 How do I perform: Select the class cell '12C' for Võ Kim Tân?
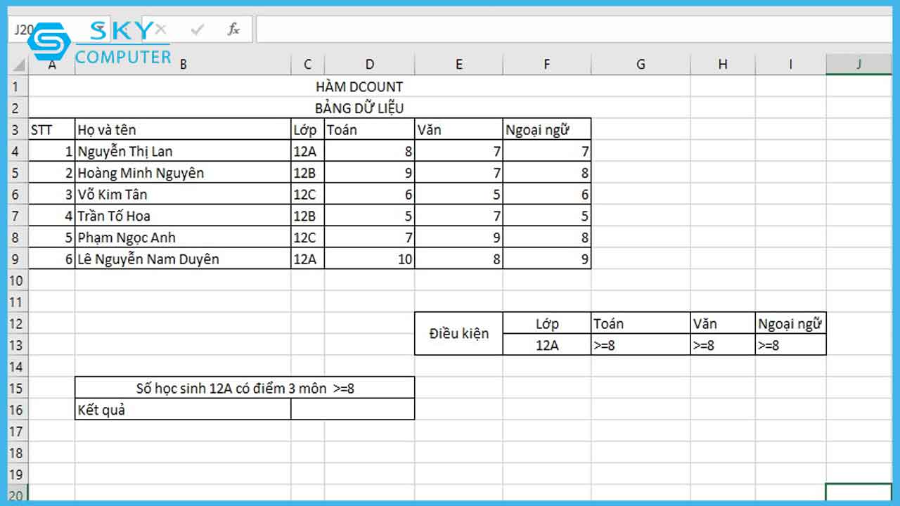tap(308, 194)
